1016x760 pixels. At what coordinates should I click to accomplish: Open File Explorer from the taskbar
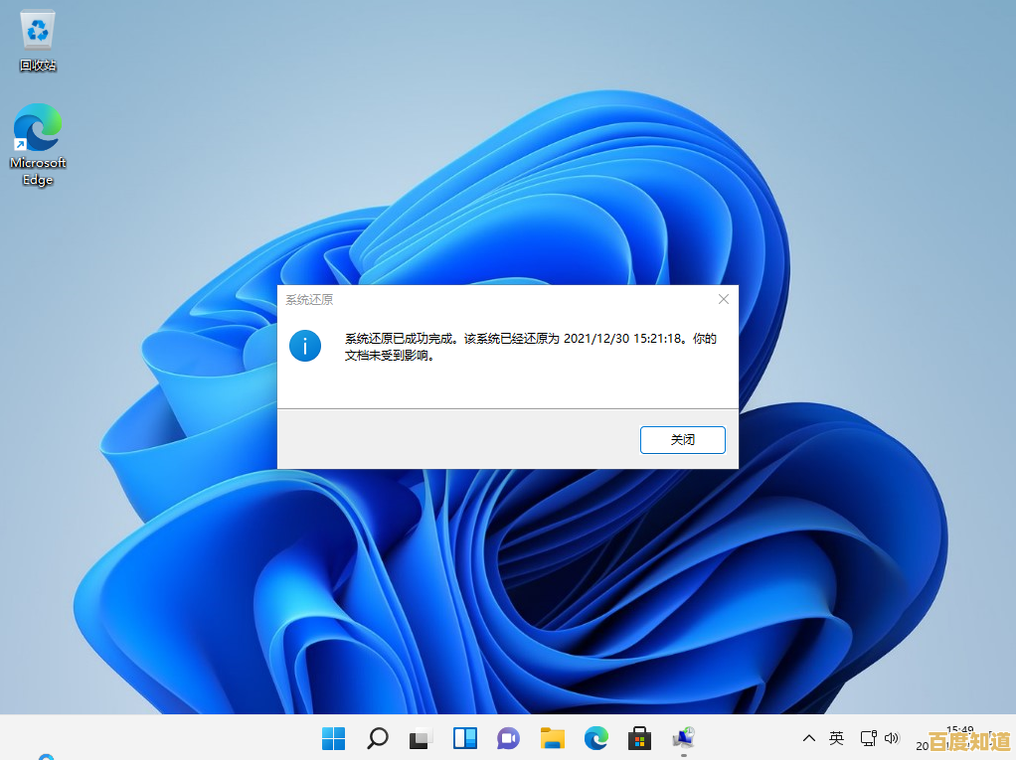(x=552, y=738)
